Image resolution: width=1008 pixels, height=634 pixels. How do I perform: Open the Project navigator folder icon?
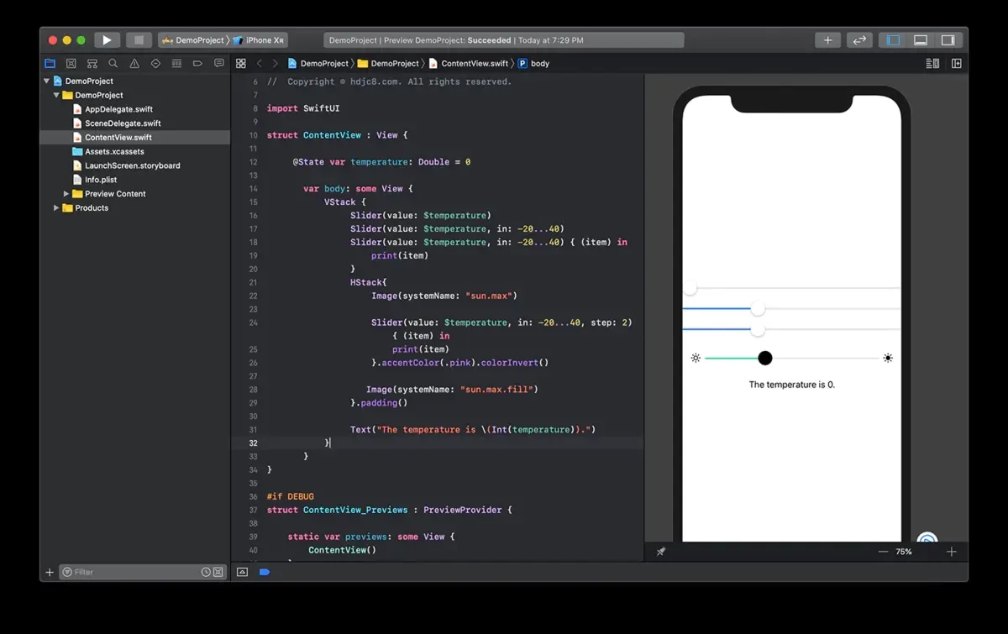pyautogui.click(x=50, y=63)
